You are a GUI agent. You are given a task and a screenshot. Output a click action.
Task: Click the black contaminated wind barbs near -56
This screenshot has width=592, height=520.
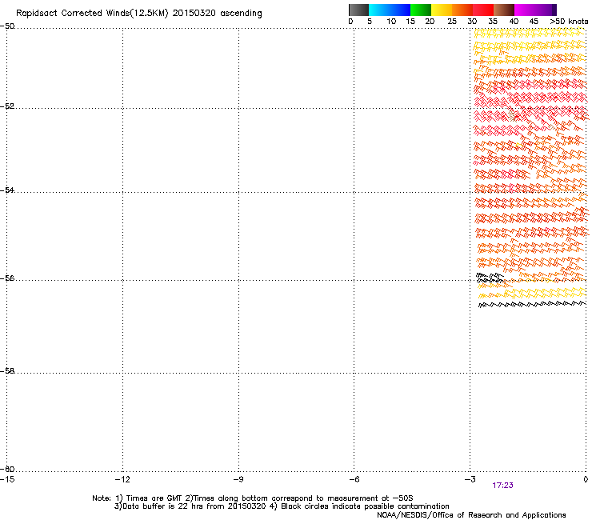coord(490,278)
